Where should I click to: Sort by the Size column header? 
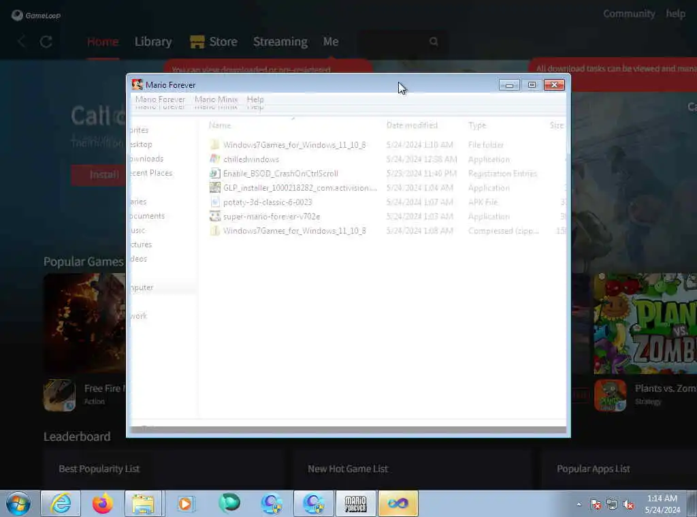pyautogui.click(x=557, y=125)
